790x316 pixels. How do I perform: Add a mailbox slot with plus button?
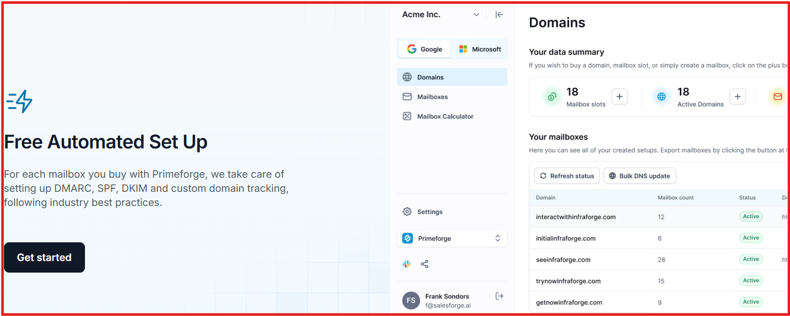(x=620, y=96)
